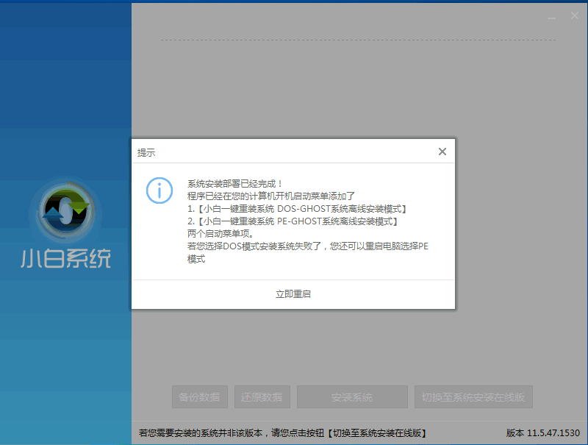Click the 小白系统 logo text in sidebar

point(65,259)
